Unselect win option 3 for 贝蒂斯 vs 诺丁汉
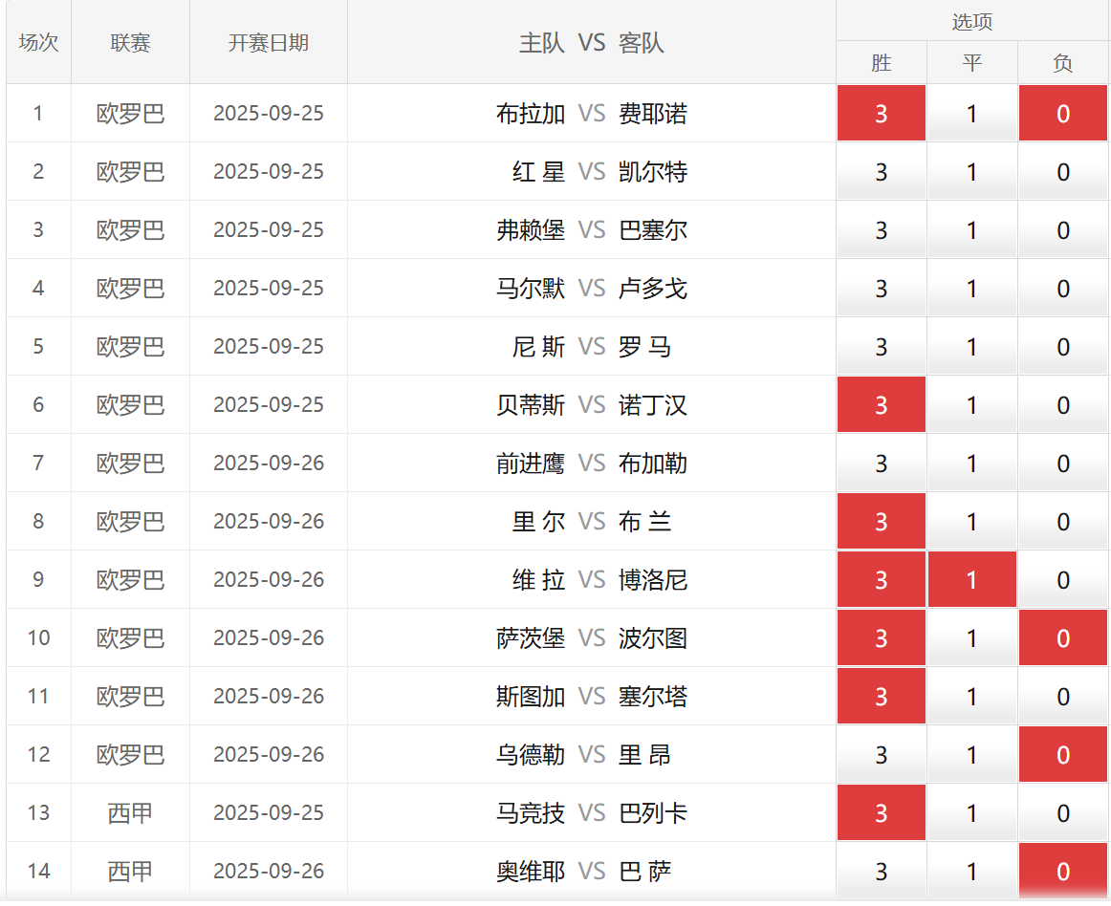 point(881,405)
